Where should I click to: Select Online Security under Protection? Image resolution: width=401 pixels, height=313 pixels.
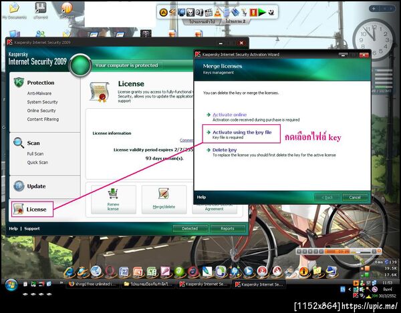pyautogui.click(x=41, y=111)
